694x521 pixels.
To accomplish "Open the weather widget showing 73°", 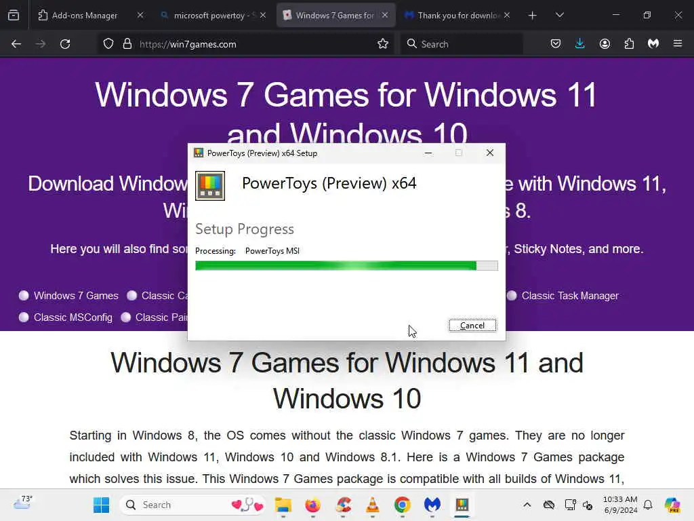I will [22, 503].
